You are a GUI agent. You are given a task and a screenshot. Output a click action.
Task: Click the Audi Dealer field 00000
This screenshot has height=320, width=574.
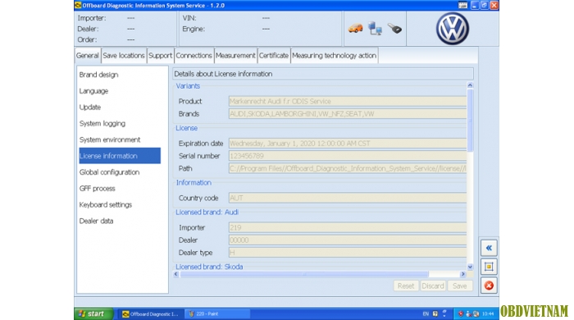(x=348, y=240)
